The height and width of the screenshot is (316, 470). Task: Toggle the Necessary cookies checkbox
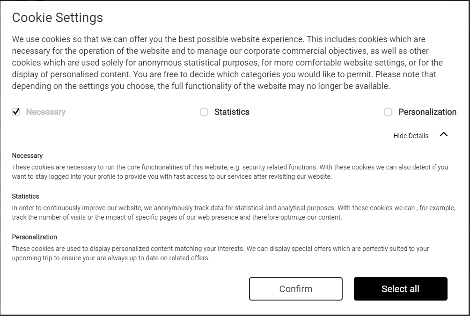click(16, 112)
